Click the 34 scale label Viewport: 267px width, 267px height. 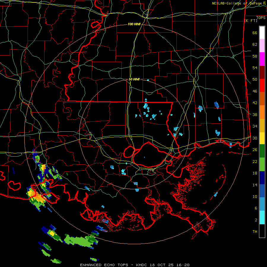255,126
